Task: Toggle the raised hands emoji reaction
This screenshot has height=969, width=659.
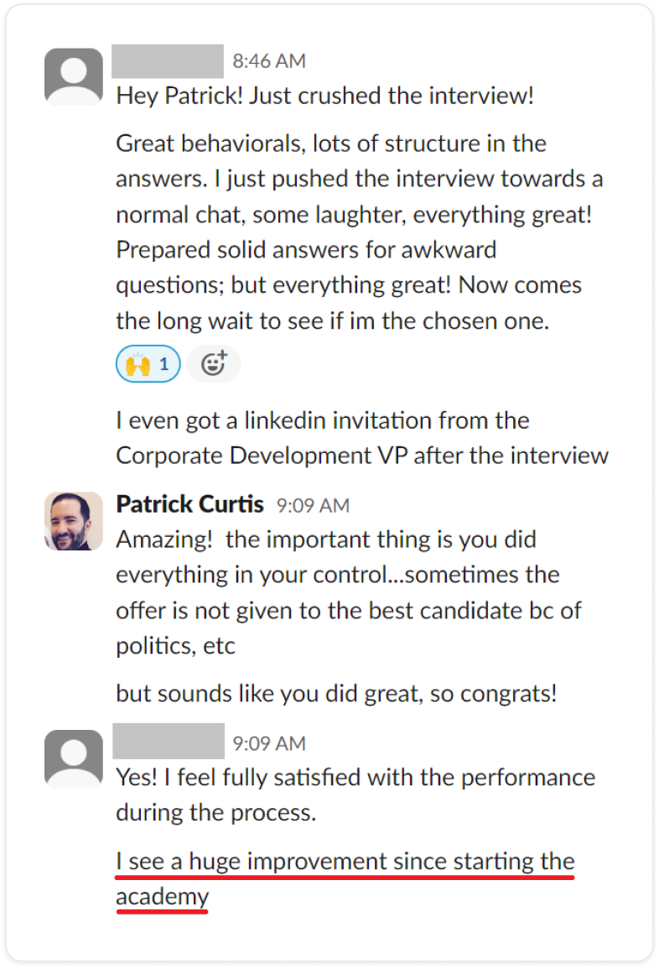Action: (x=148, y=364)
